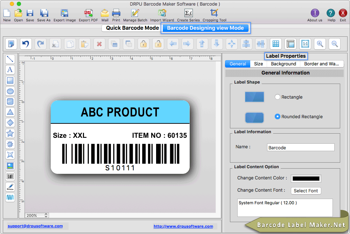Open support@drpusoftware.com email link
This screenshot has height=234, width=350.
coord(35,226)
